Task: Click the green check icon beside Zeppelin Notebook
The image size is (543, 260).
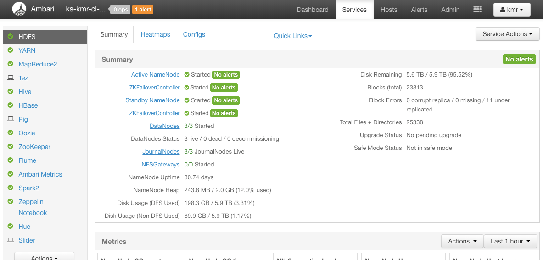Action: tap(11, 202)
